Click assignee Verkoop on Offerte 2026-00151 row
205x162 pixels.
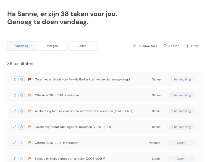155,143
